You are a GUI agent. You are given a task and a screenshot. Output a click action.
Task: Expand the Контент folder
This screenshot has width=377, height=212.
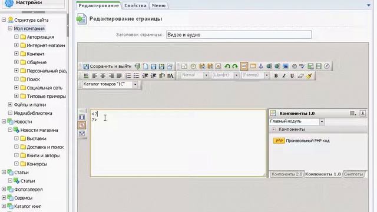[x=16, y=54]
